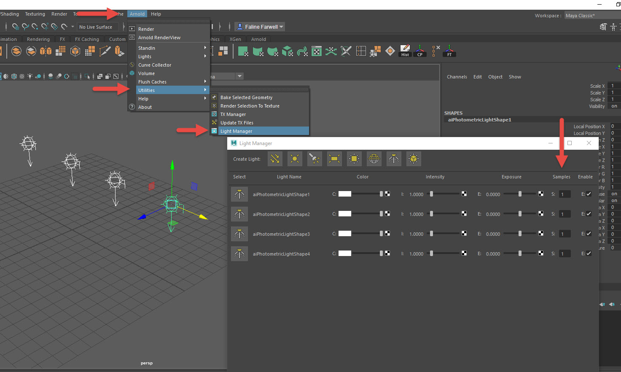Toggle Enable checkbox for aiPhotometricLightShape4

589,253
